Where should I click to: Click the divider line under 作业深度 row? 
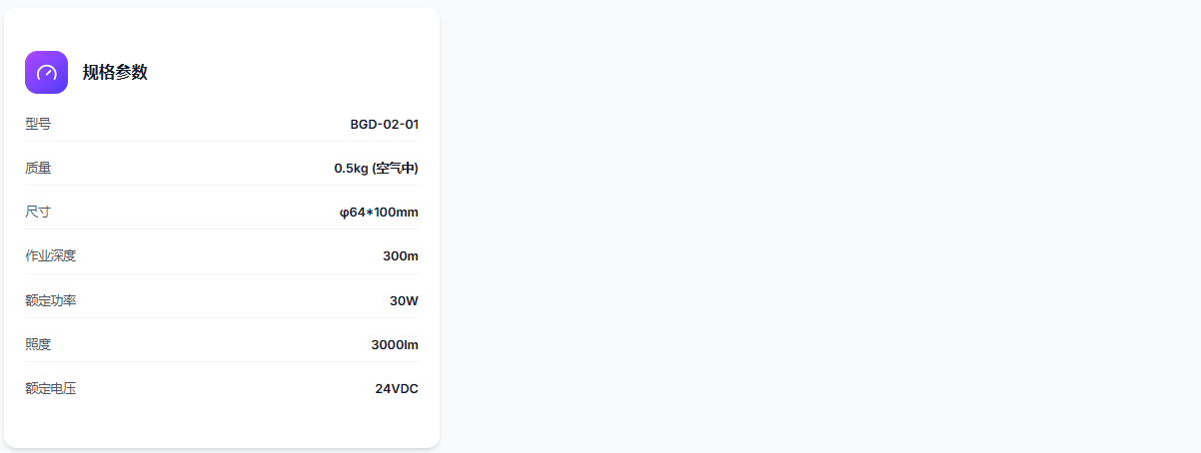[222, 273]
